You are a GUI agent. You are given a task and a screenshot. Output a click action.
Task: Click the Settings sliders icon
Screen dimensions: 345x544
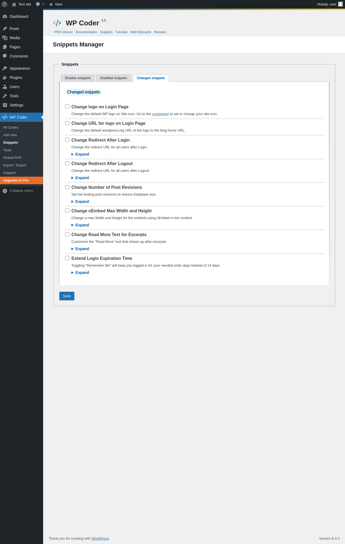click(5, 105)
